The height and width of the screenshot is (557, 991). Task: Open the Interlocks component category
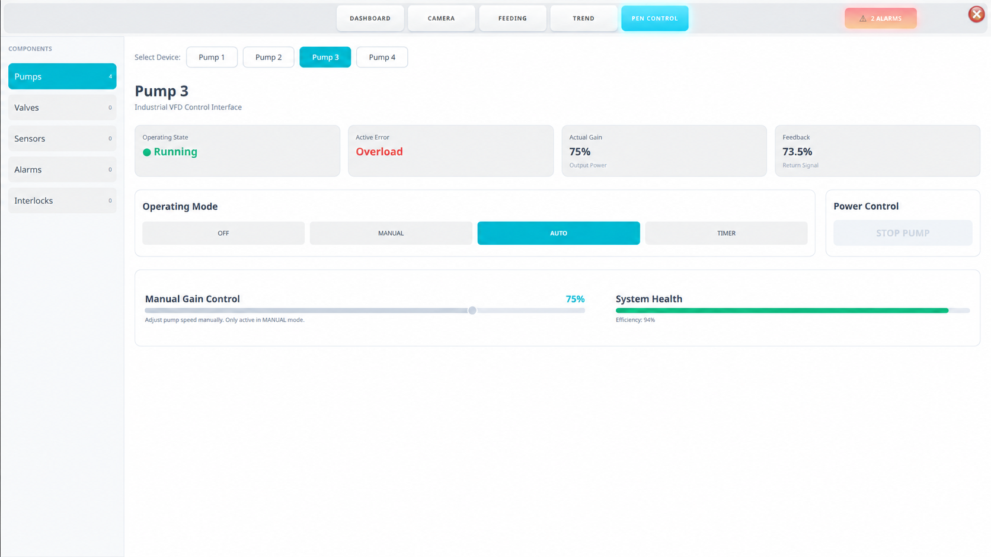tap(62, 200)
